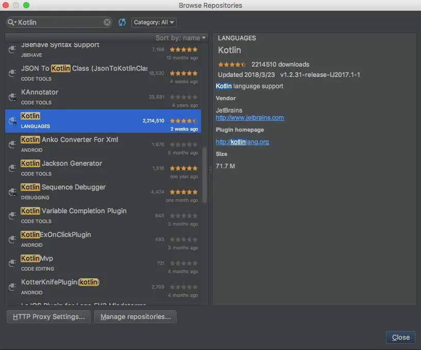Click plugin icon of KotlinMvp
The width and height of the screenshot is (421, 350).
click(x=12, y=263)
